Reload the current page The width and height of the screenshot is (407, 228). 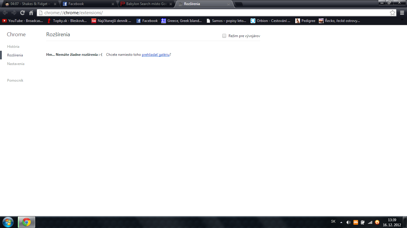click(x=22, y=13)
